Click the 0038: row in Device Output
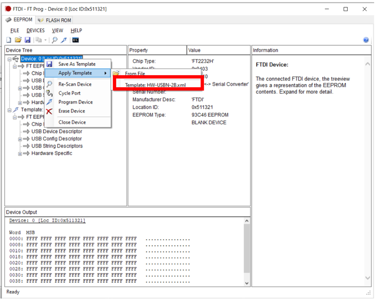This screenshot has width=378, height=301. (x=99, y=281)
